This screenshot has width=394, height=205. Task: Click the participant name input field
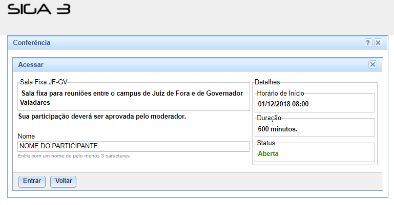(x=133, y=146)
